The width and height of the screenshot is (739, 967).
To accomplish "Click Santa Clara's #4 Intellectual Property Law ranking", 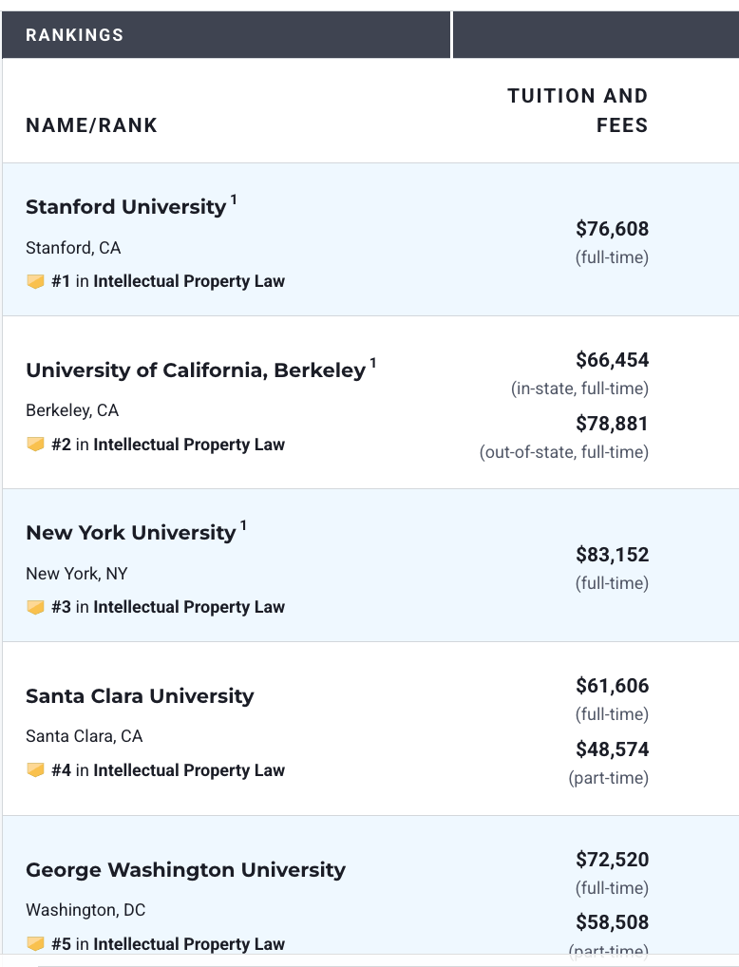I will pos(168,770).
